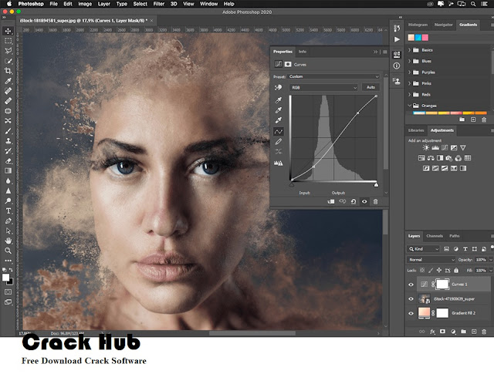Image resolution: width=494 pixels, height=374 pixels.
Task: Open the RGB channel dropdown
Action: [x=324, y=87]
